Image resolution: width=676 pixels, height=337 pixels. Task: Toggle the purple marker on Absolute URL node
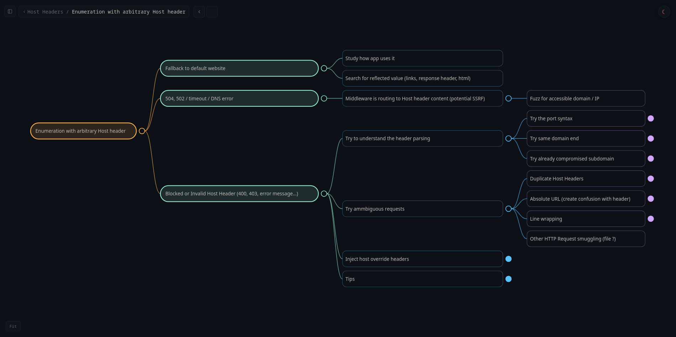point(651,199)
